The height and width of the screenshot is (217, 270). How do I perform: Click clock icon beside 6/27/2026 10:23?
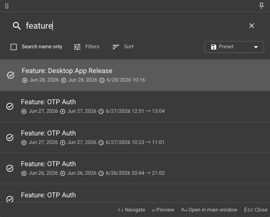pyautogui.click(x=101, y=143)
